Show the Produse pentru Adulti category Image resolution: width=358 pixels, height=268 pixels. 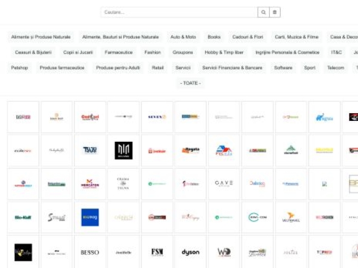tap(118, 68)
